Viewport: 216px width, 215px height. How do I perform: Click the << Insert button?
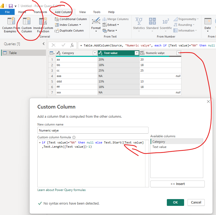click(178, 184)
